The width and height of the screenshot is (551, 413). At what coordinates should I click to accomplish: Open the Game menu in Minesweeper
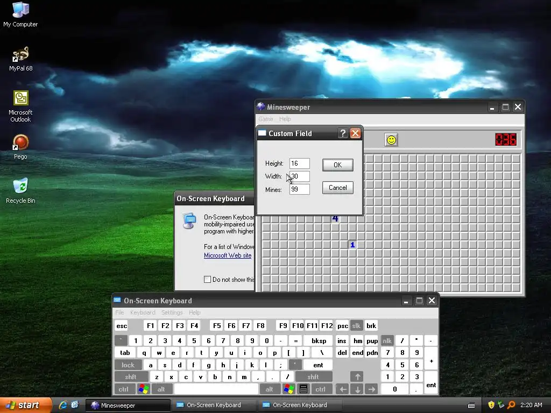[266, 119]
